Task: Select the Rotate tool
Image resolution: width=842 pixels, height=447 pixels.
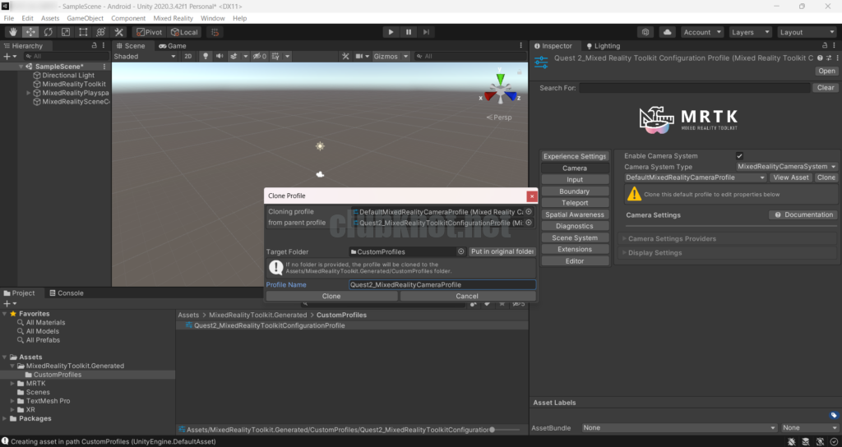Action: tap(48, 32)
